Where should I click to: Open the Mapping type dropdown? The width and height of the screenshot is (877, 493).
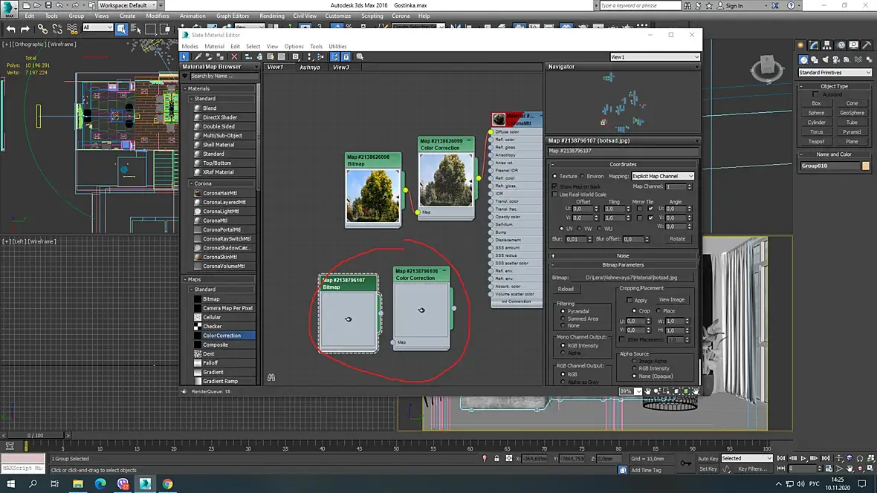click(x=662, y=176)
